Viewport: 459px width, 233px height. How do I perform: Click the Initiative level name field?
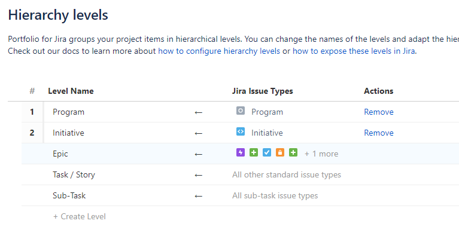coord(68,133)
